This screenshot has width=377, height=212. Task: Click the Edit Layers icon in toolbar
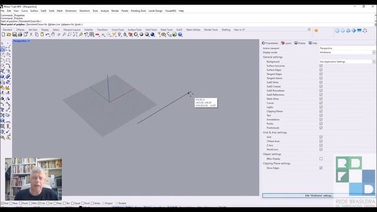click(x=130, y=35)
